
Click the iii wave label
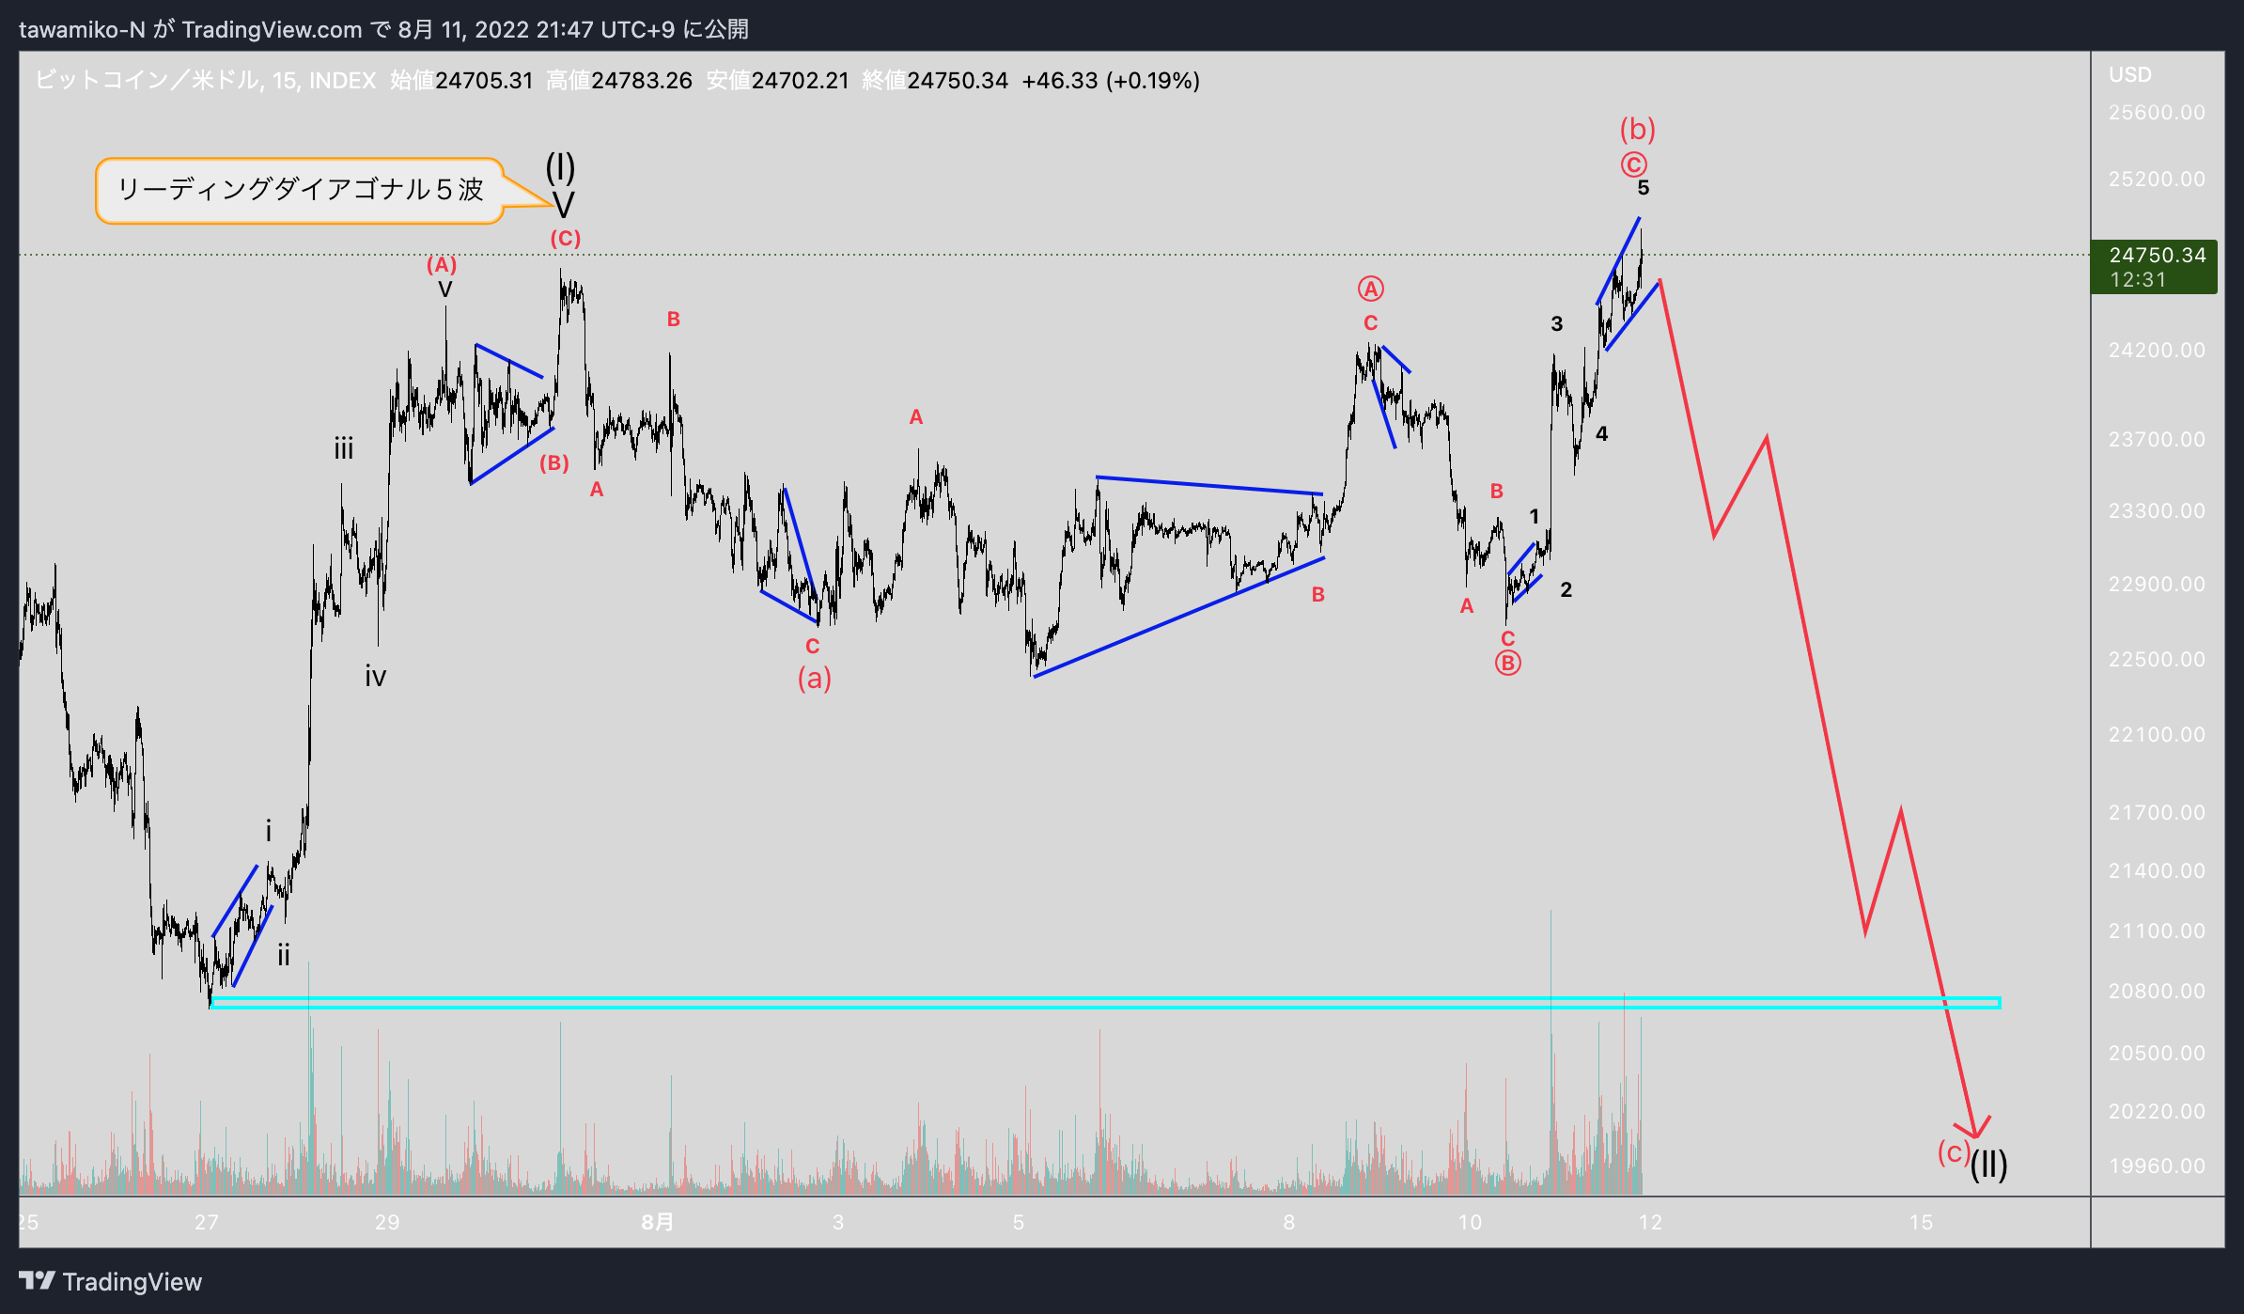tap(344, 448)
